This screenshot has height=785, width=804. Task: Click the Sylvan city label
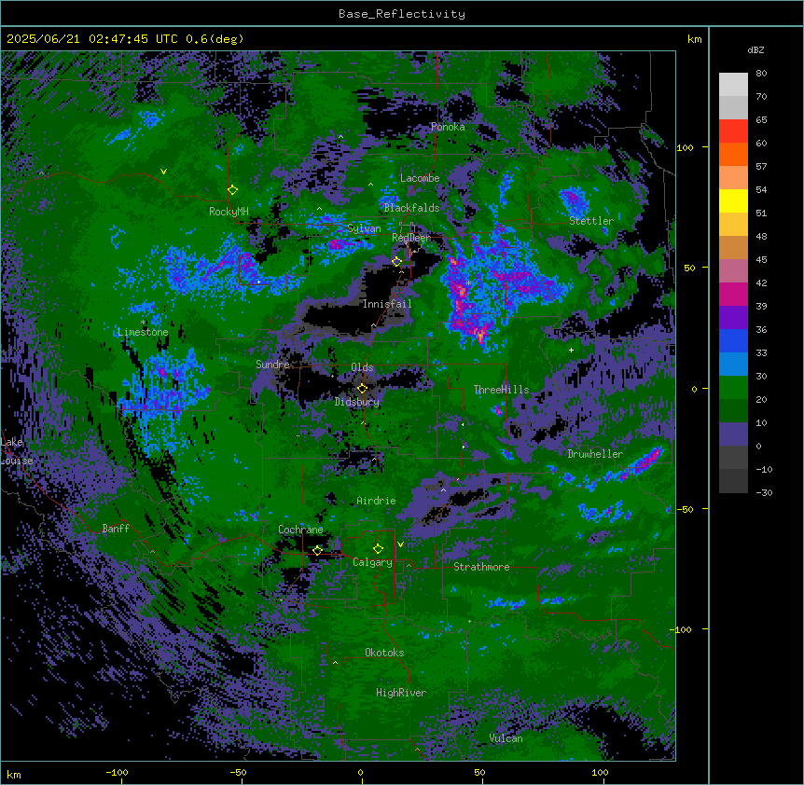(x=364, y=229)
